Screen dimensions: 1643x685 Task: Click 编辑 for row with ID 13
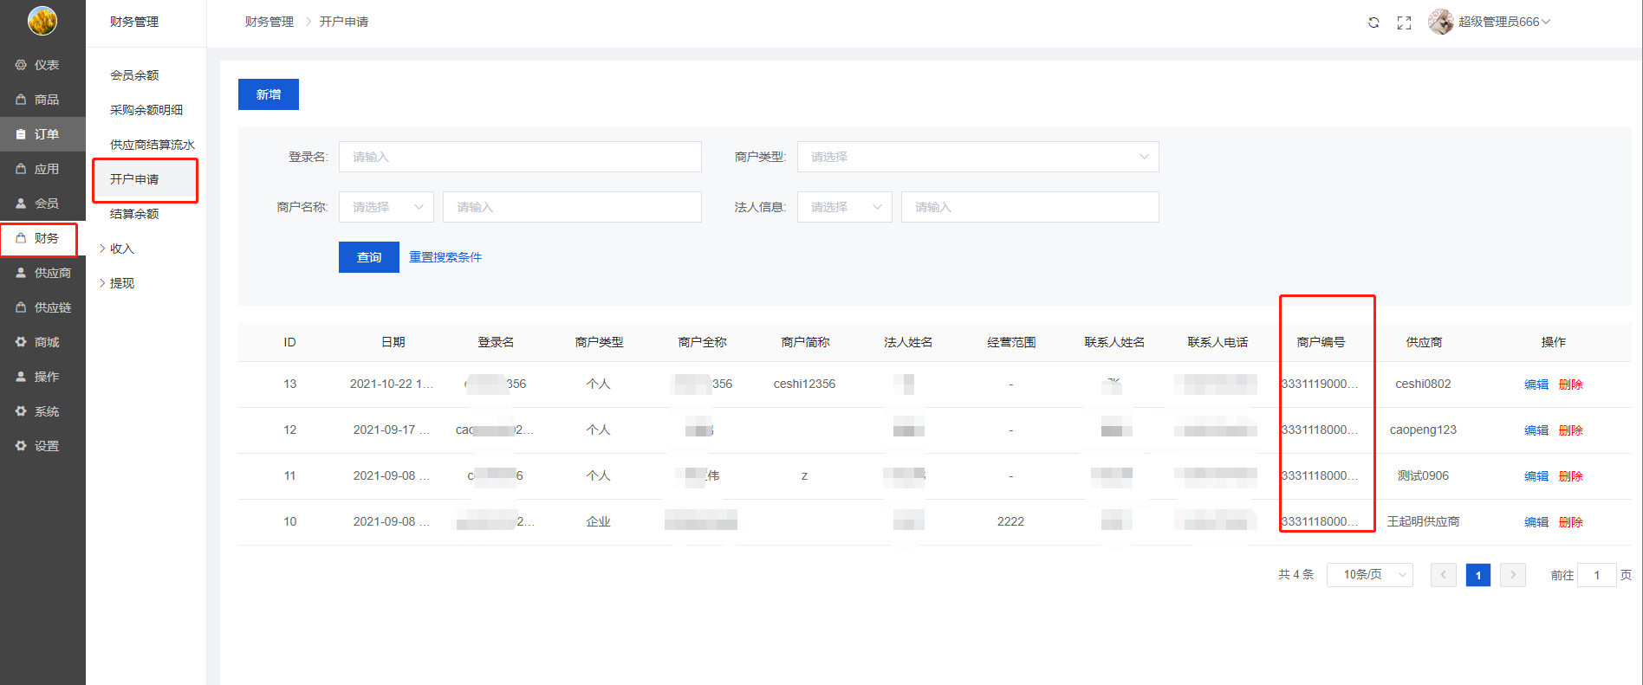click(x=1536, y=385)
